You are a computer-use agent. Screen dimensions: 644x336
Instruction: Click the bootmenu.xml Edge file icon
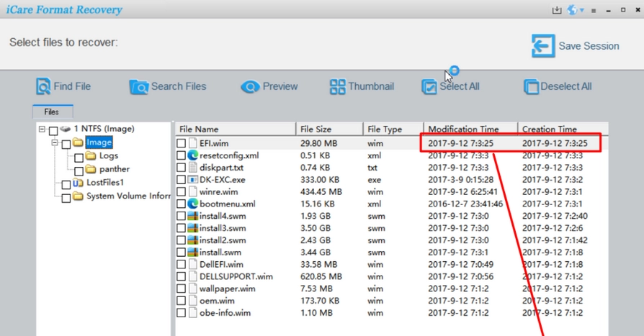click(192, 204)
